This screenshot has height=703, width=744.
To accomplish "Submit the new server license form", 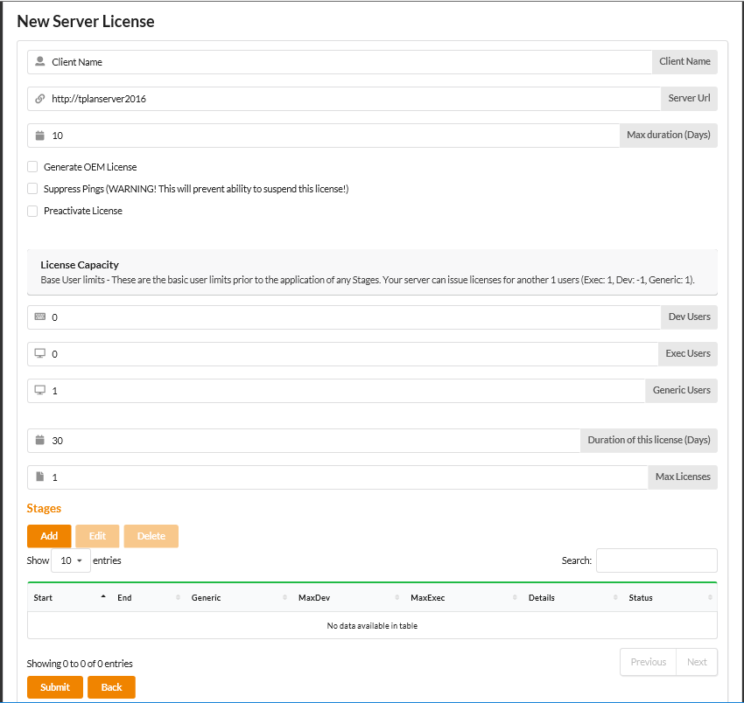I will 54,687.
